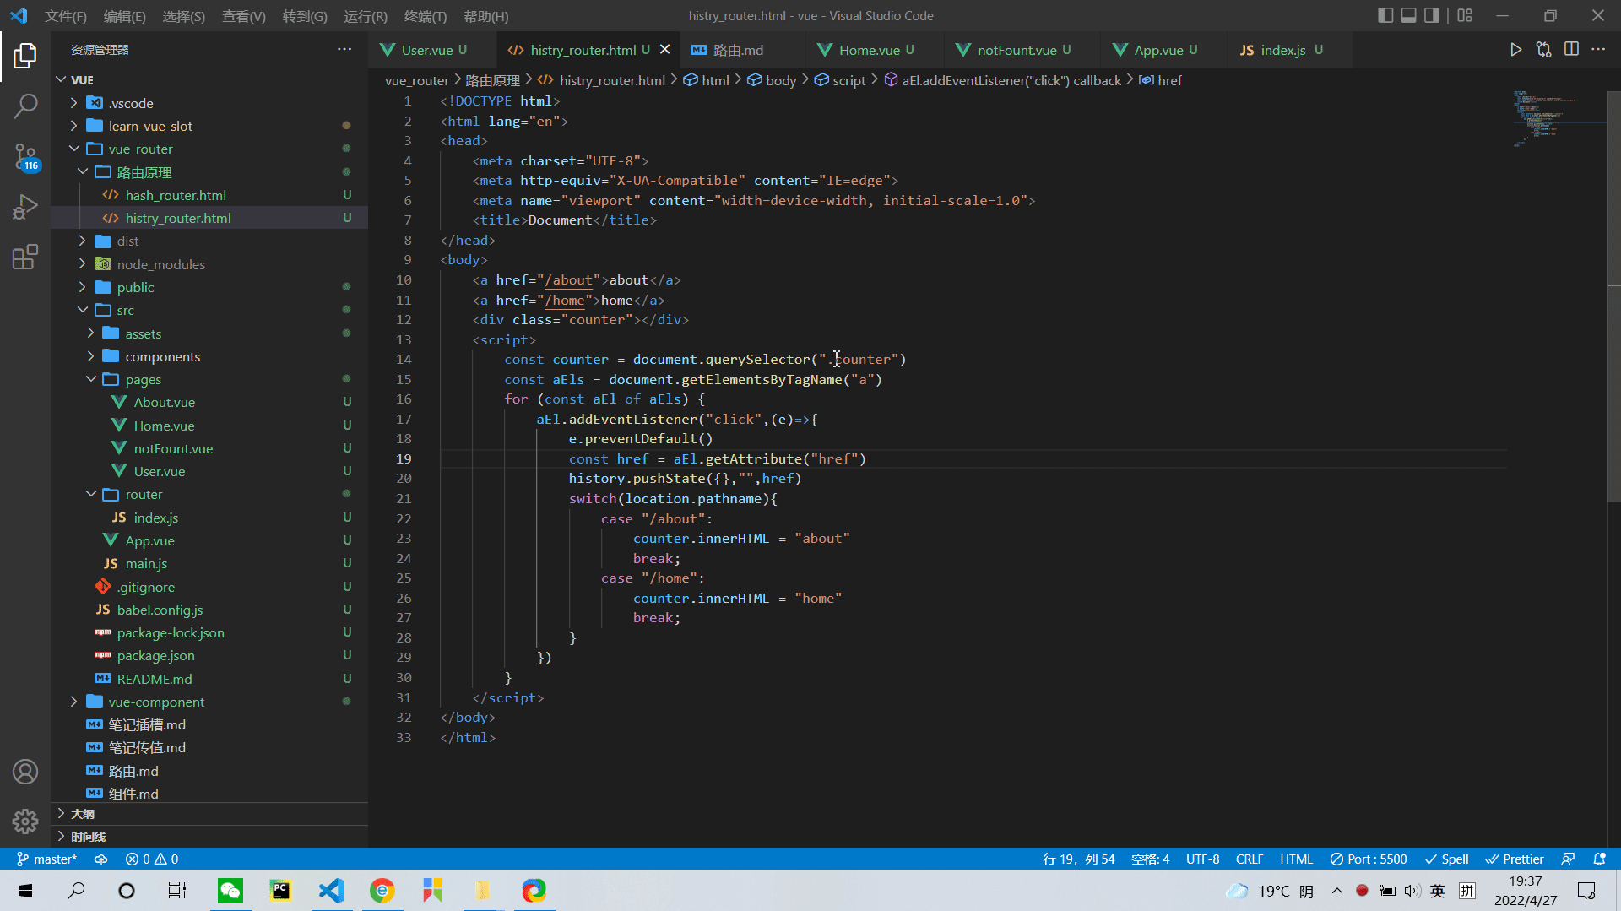Open PyCharm from the Windows taskbar
Image resolution: width=1621 pixels, height=911 pixels.
pos(280,891)
